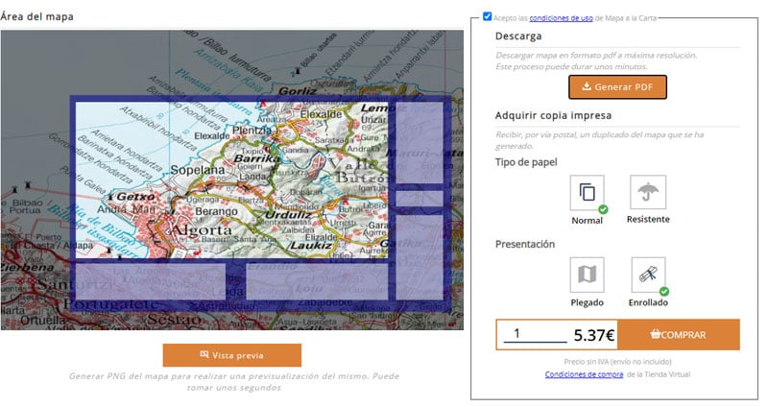Viewport: 768px width, 407px height.
Task: Select the Resistente umbrella paper icon
Action: point(649,193)
